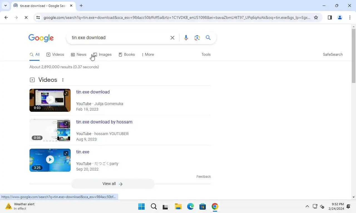Click View all videos button

coord(113,184)
